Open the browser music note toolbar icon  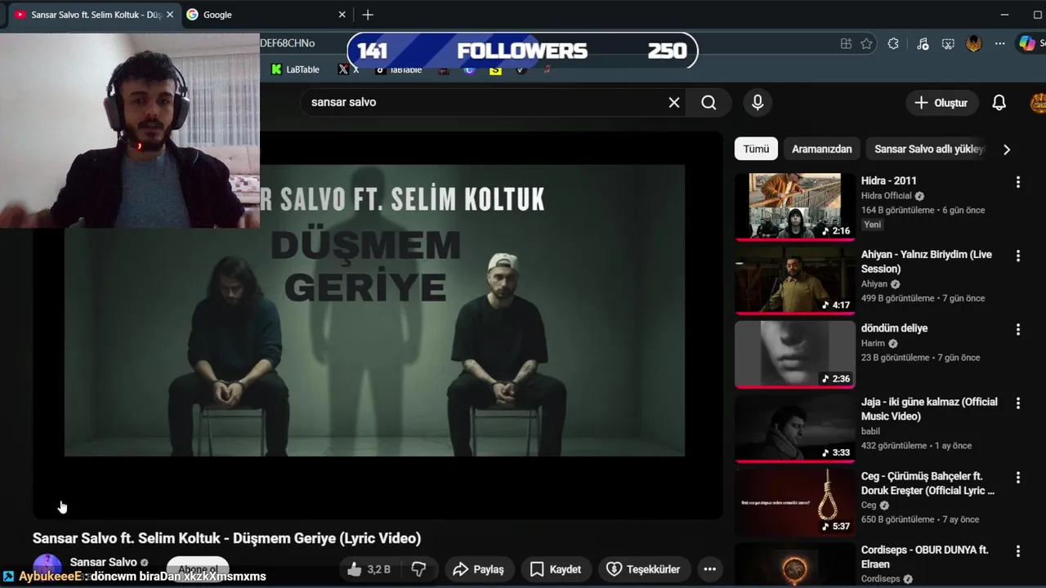coord(923,44)
